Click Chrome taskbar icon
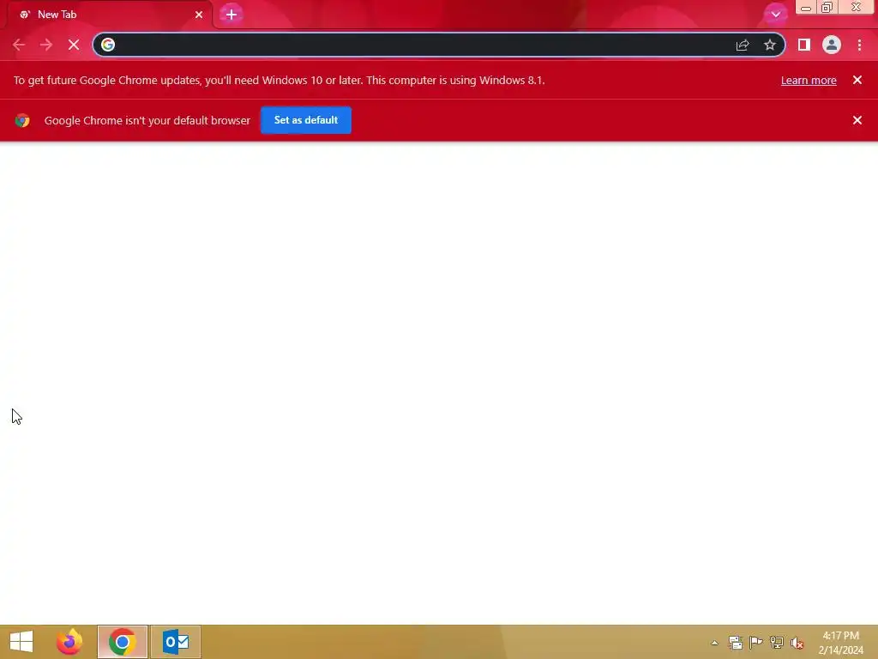 pos(122,642)
